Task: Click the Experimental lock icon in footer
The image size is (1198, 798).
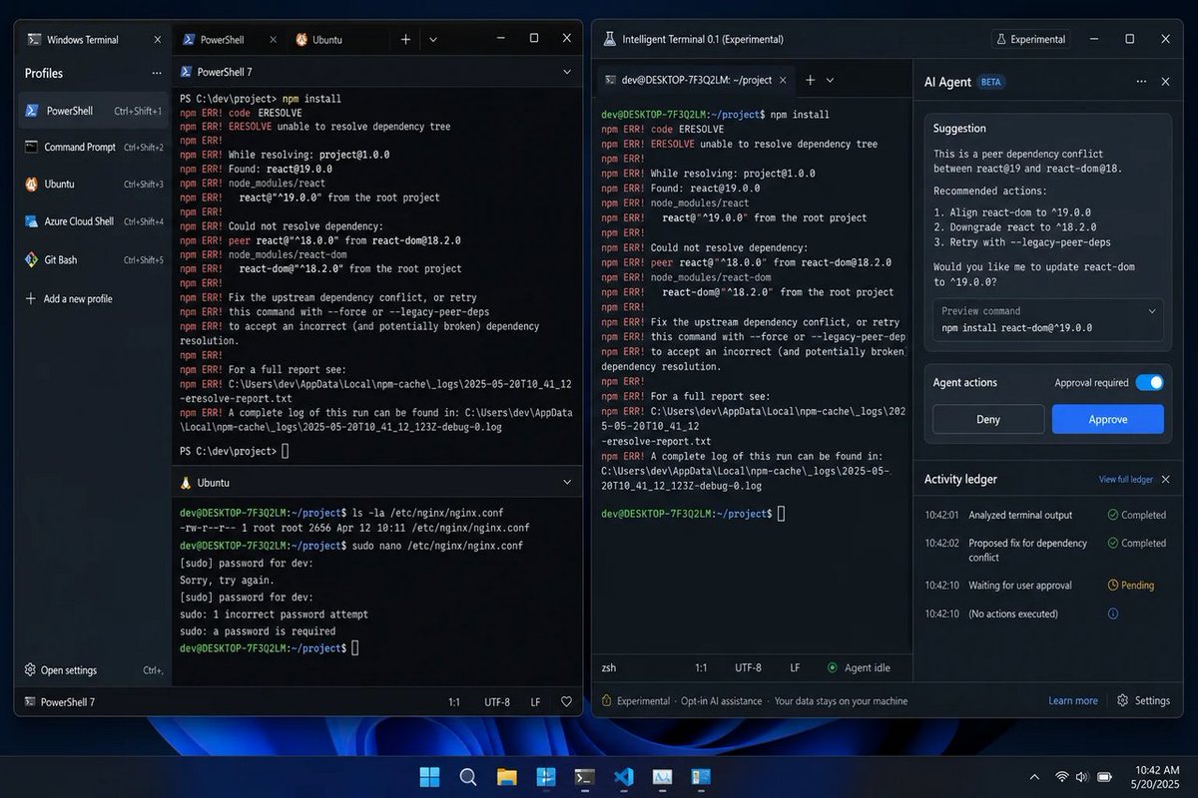Action: pos(606,700)
